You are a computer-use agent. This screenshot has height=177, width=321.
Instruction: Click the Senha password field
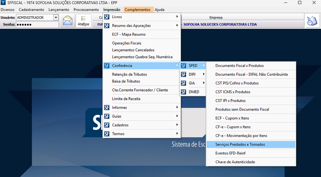click(x=37, y=24)
